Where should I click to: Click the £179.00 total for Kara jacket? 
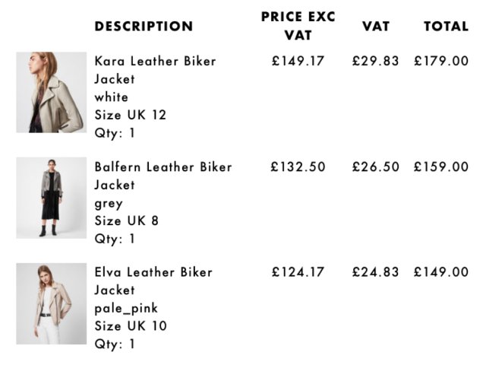pos(441,61)
